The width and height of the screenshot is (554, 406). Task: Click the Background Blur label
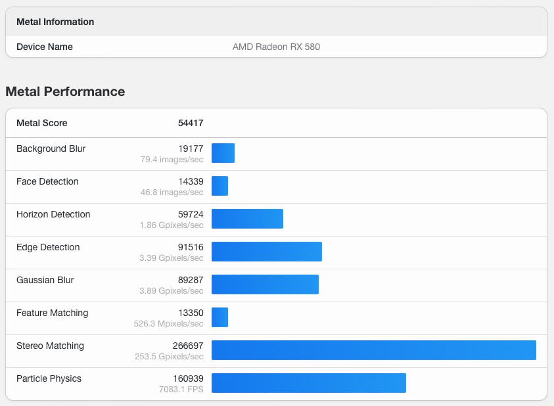[x=51, y=148]
